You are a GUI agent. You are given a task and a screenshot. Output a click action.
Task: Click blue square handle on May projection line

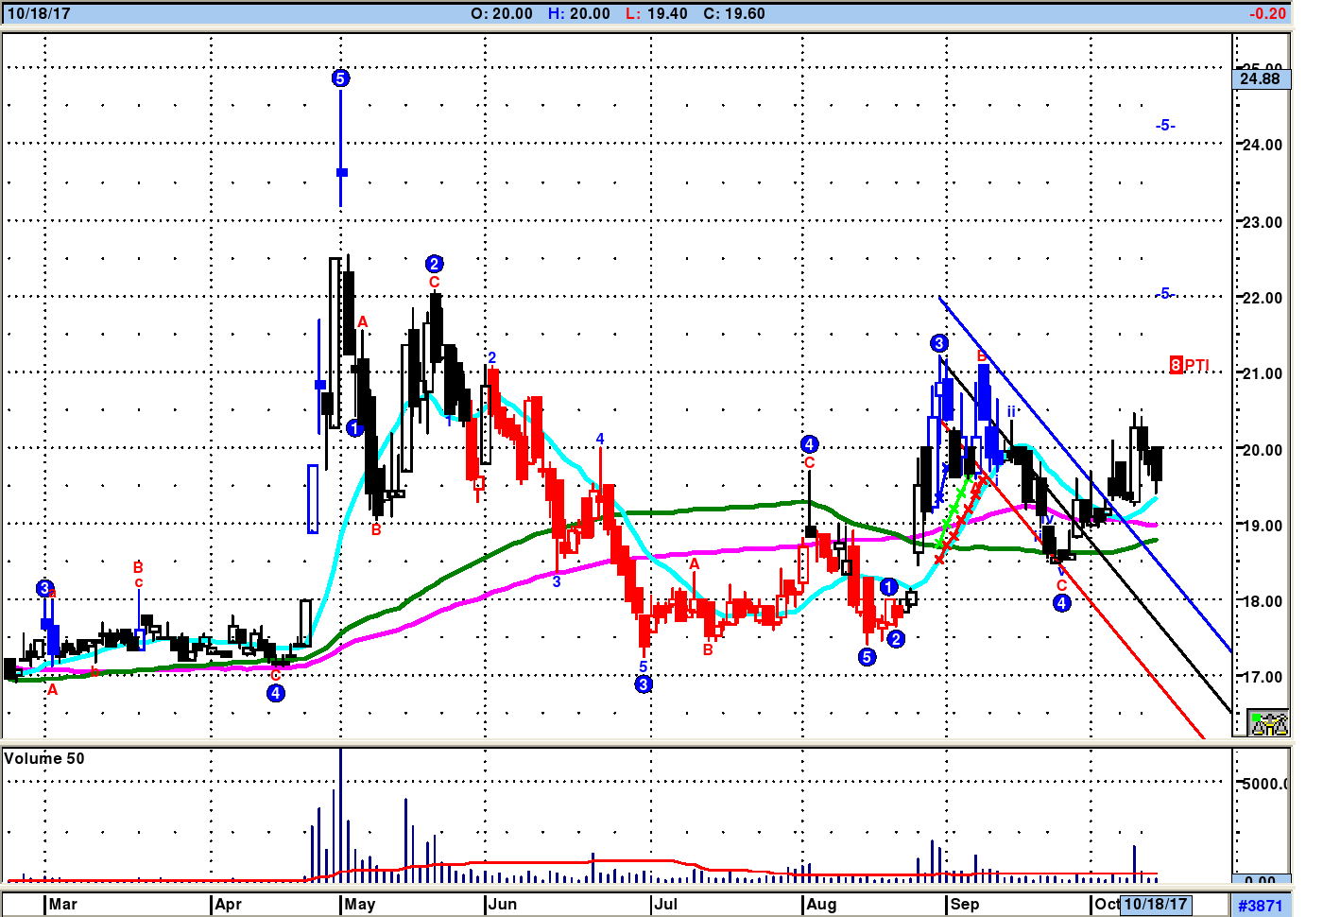click(x=342, y=172)
